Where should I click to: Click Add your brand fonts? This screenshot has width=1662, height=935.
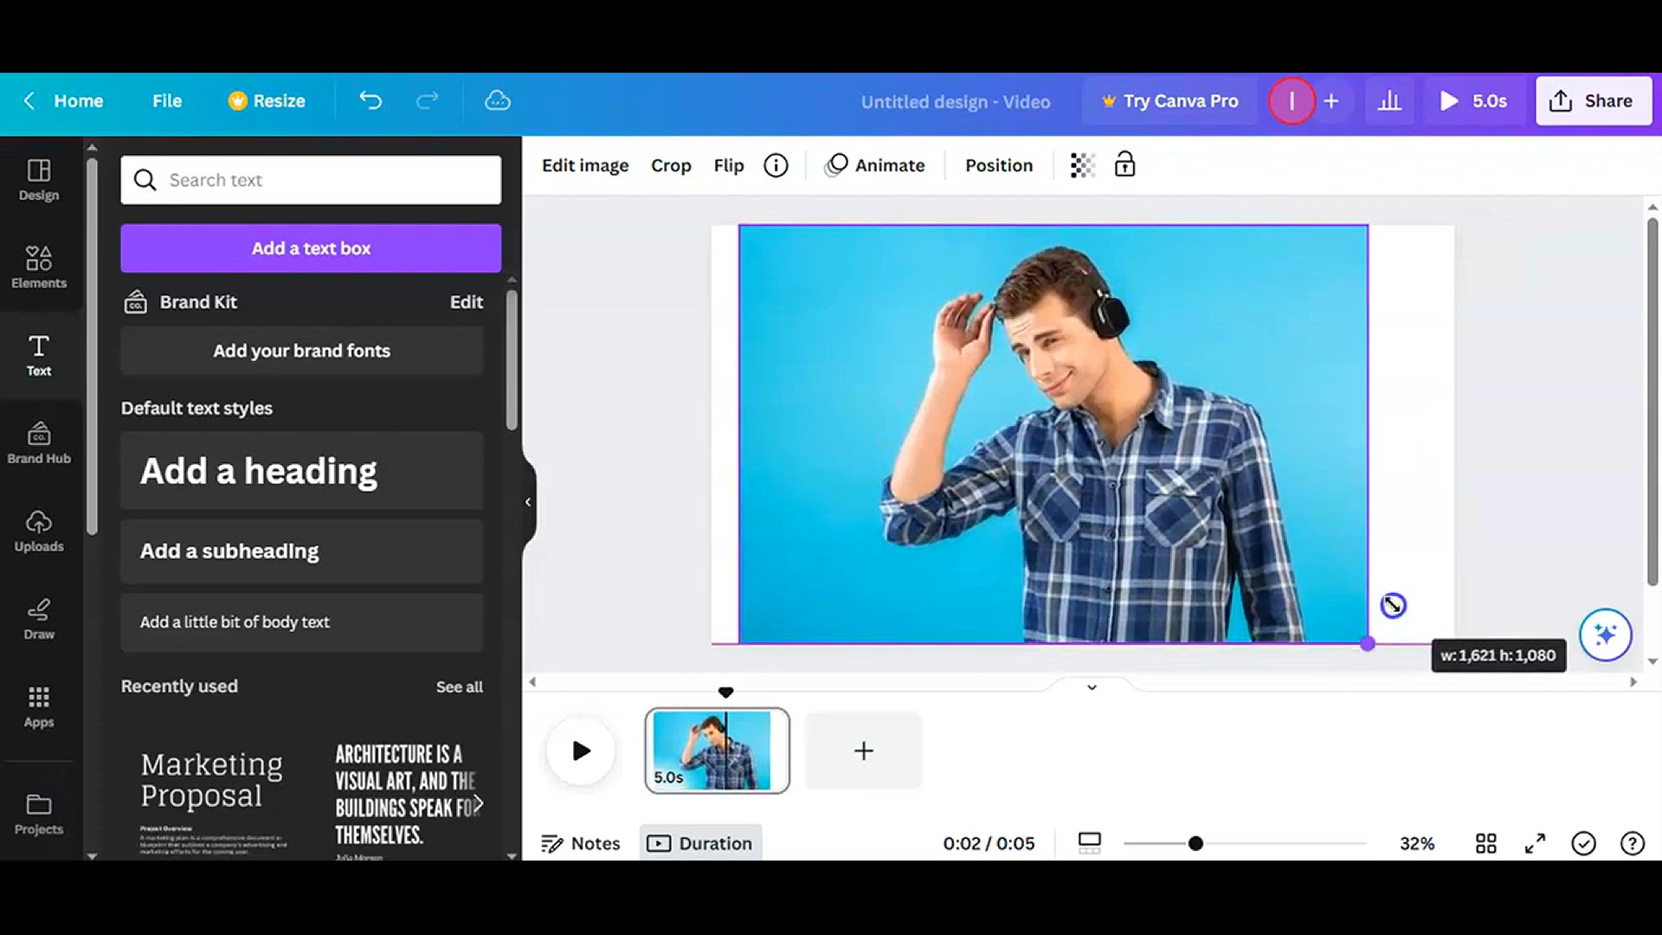click(302, 351)
